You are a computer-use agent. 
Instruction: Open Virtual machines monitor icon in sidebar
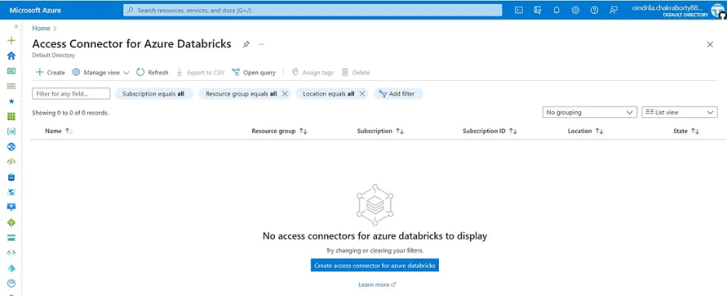[12, 207]
